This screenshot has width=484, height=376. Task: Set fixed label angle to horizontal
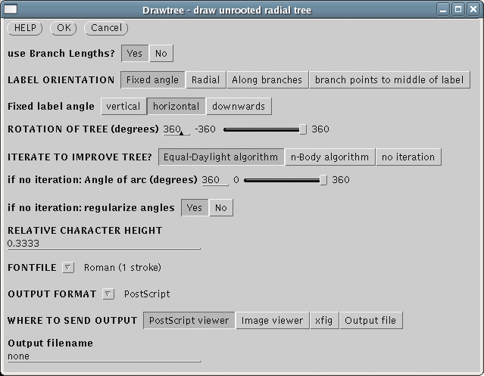coord(176,107)
